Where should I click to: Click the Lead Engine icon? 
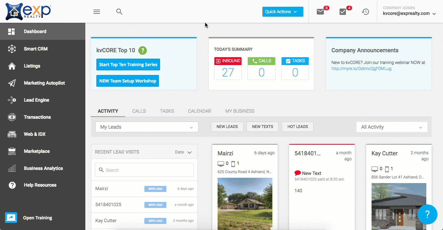click(12, 100)
